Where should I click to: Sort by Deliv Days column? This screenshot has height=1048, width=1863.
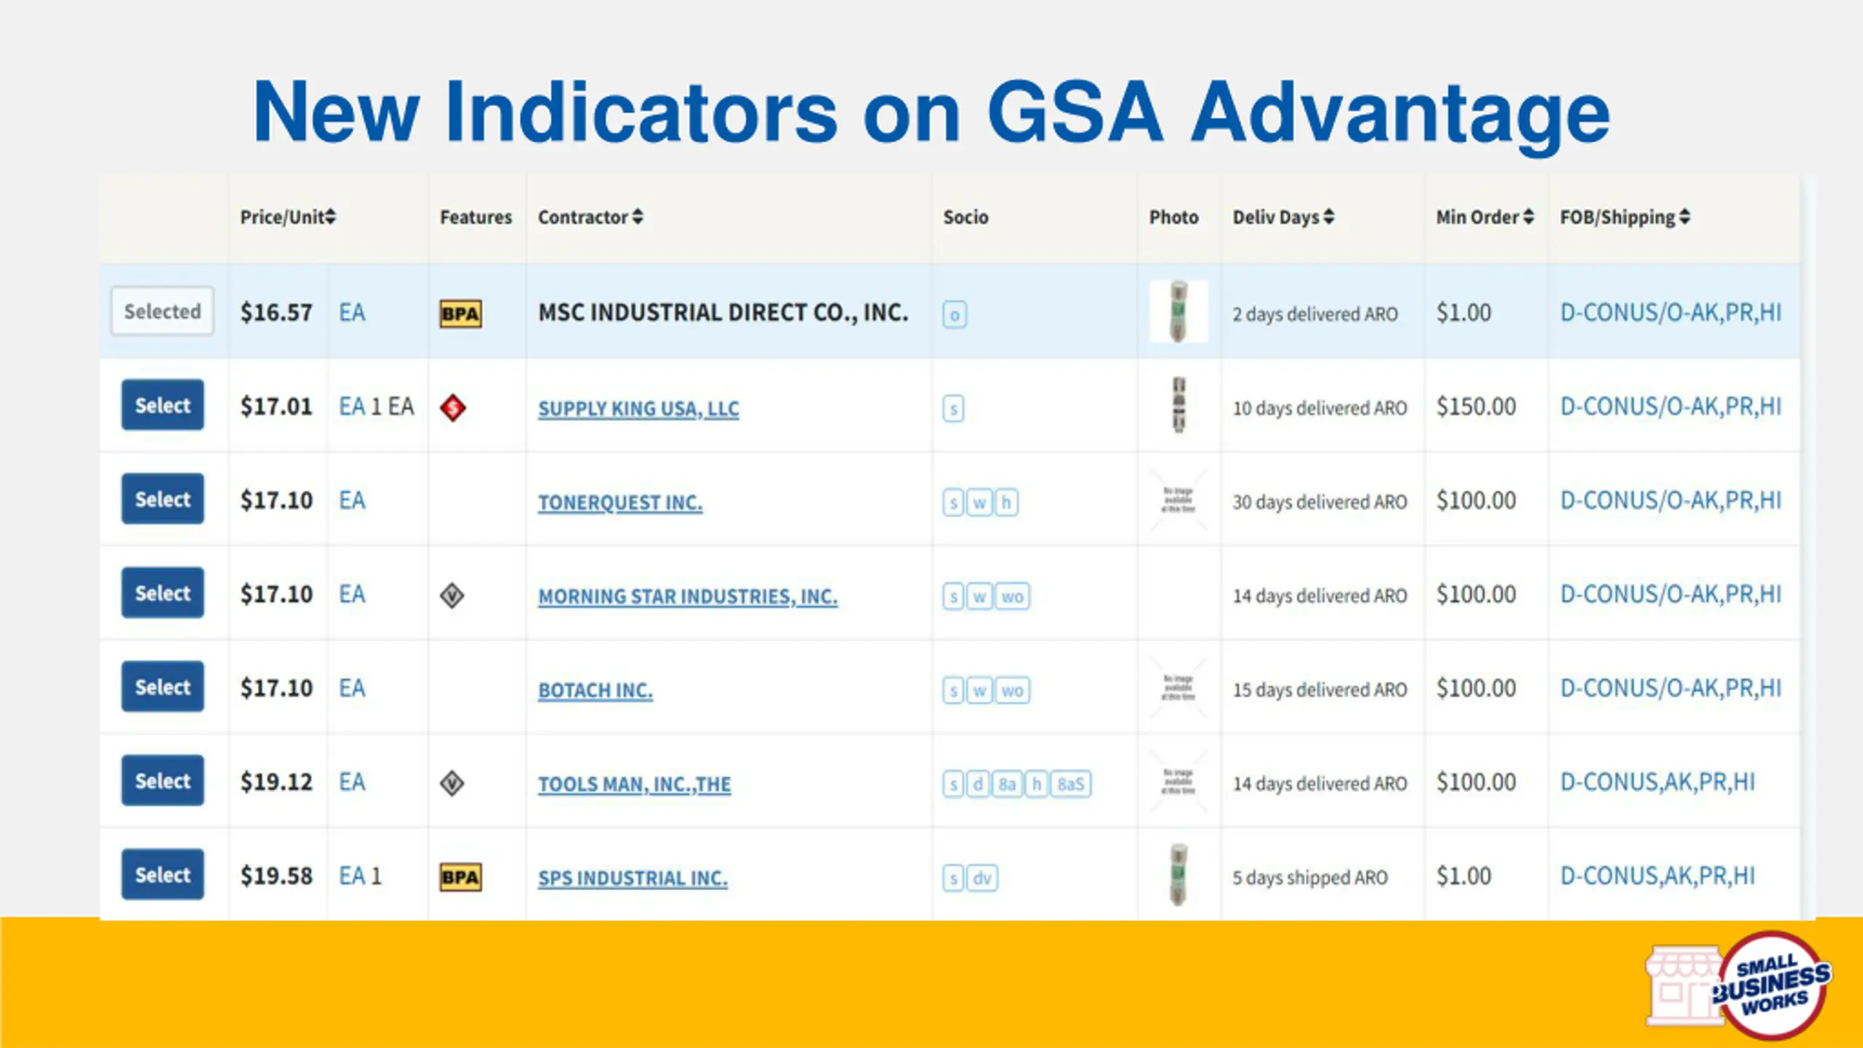click(1283, 217)
